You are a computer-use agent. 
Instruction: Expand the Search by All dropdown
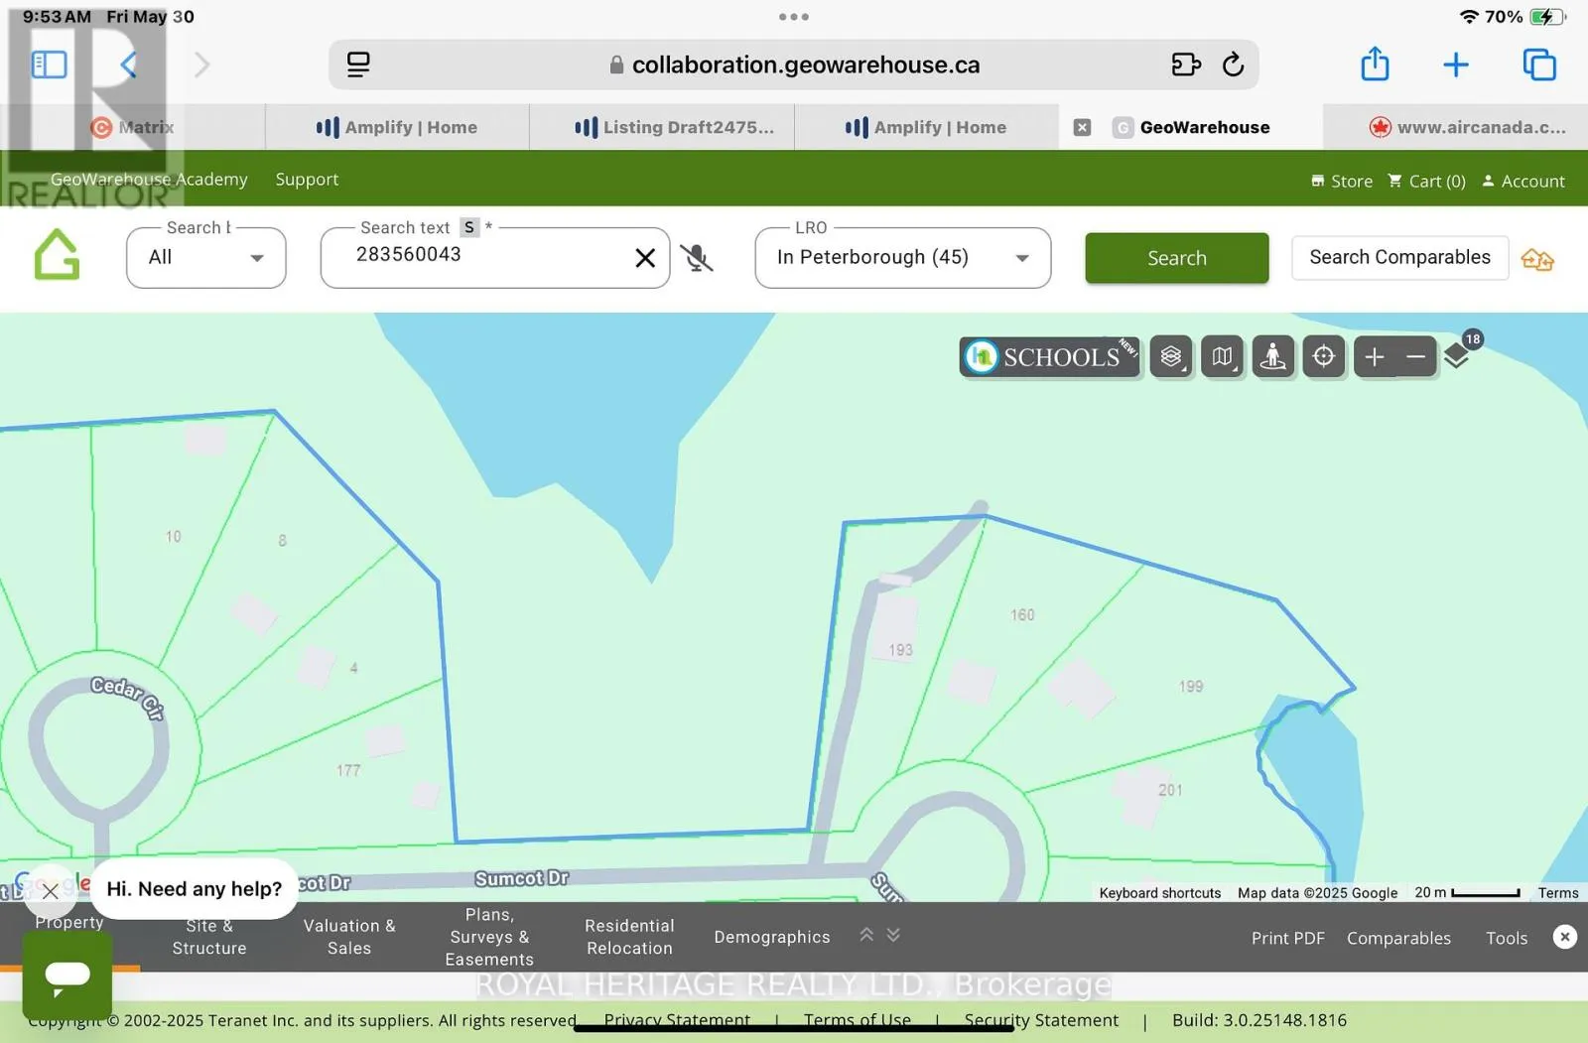tap(206, 258)
